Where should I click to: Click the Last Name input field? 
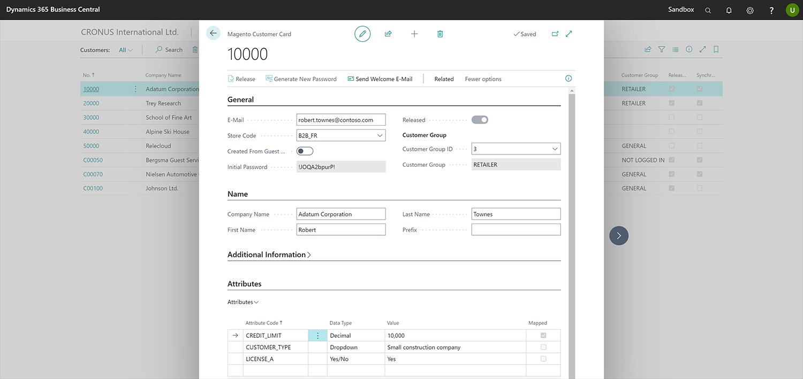coord(516,214)
